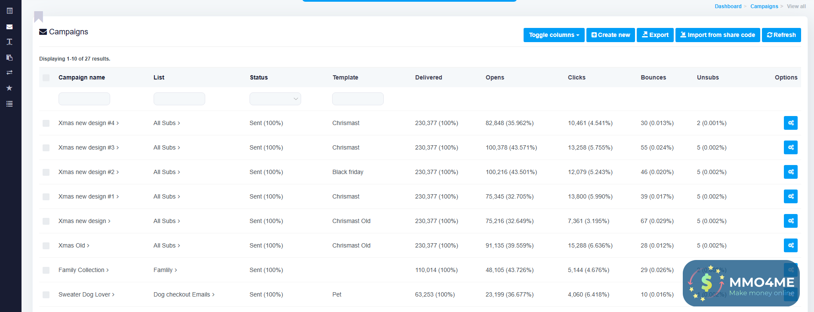
Task: Open the plain list lines icon in the sidebar
Action: coord(9,104)
